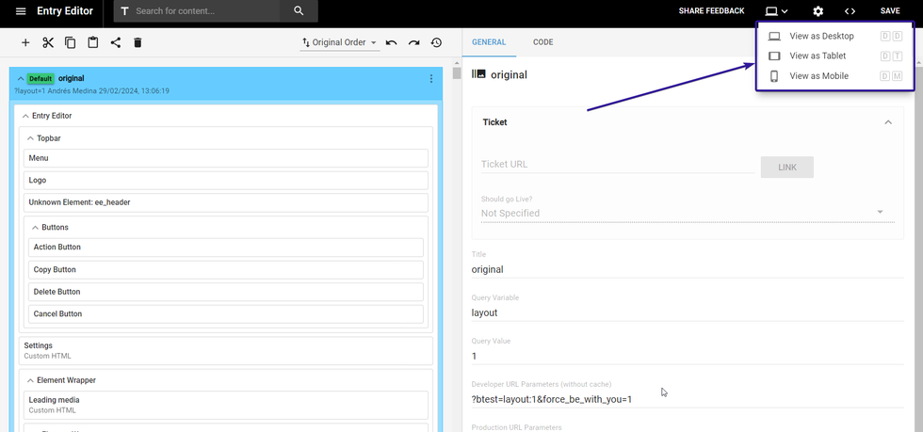Select View as Tablet option

tap(818, 56)
